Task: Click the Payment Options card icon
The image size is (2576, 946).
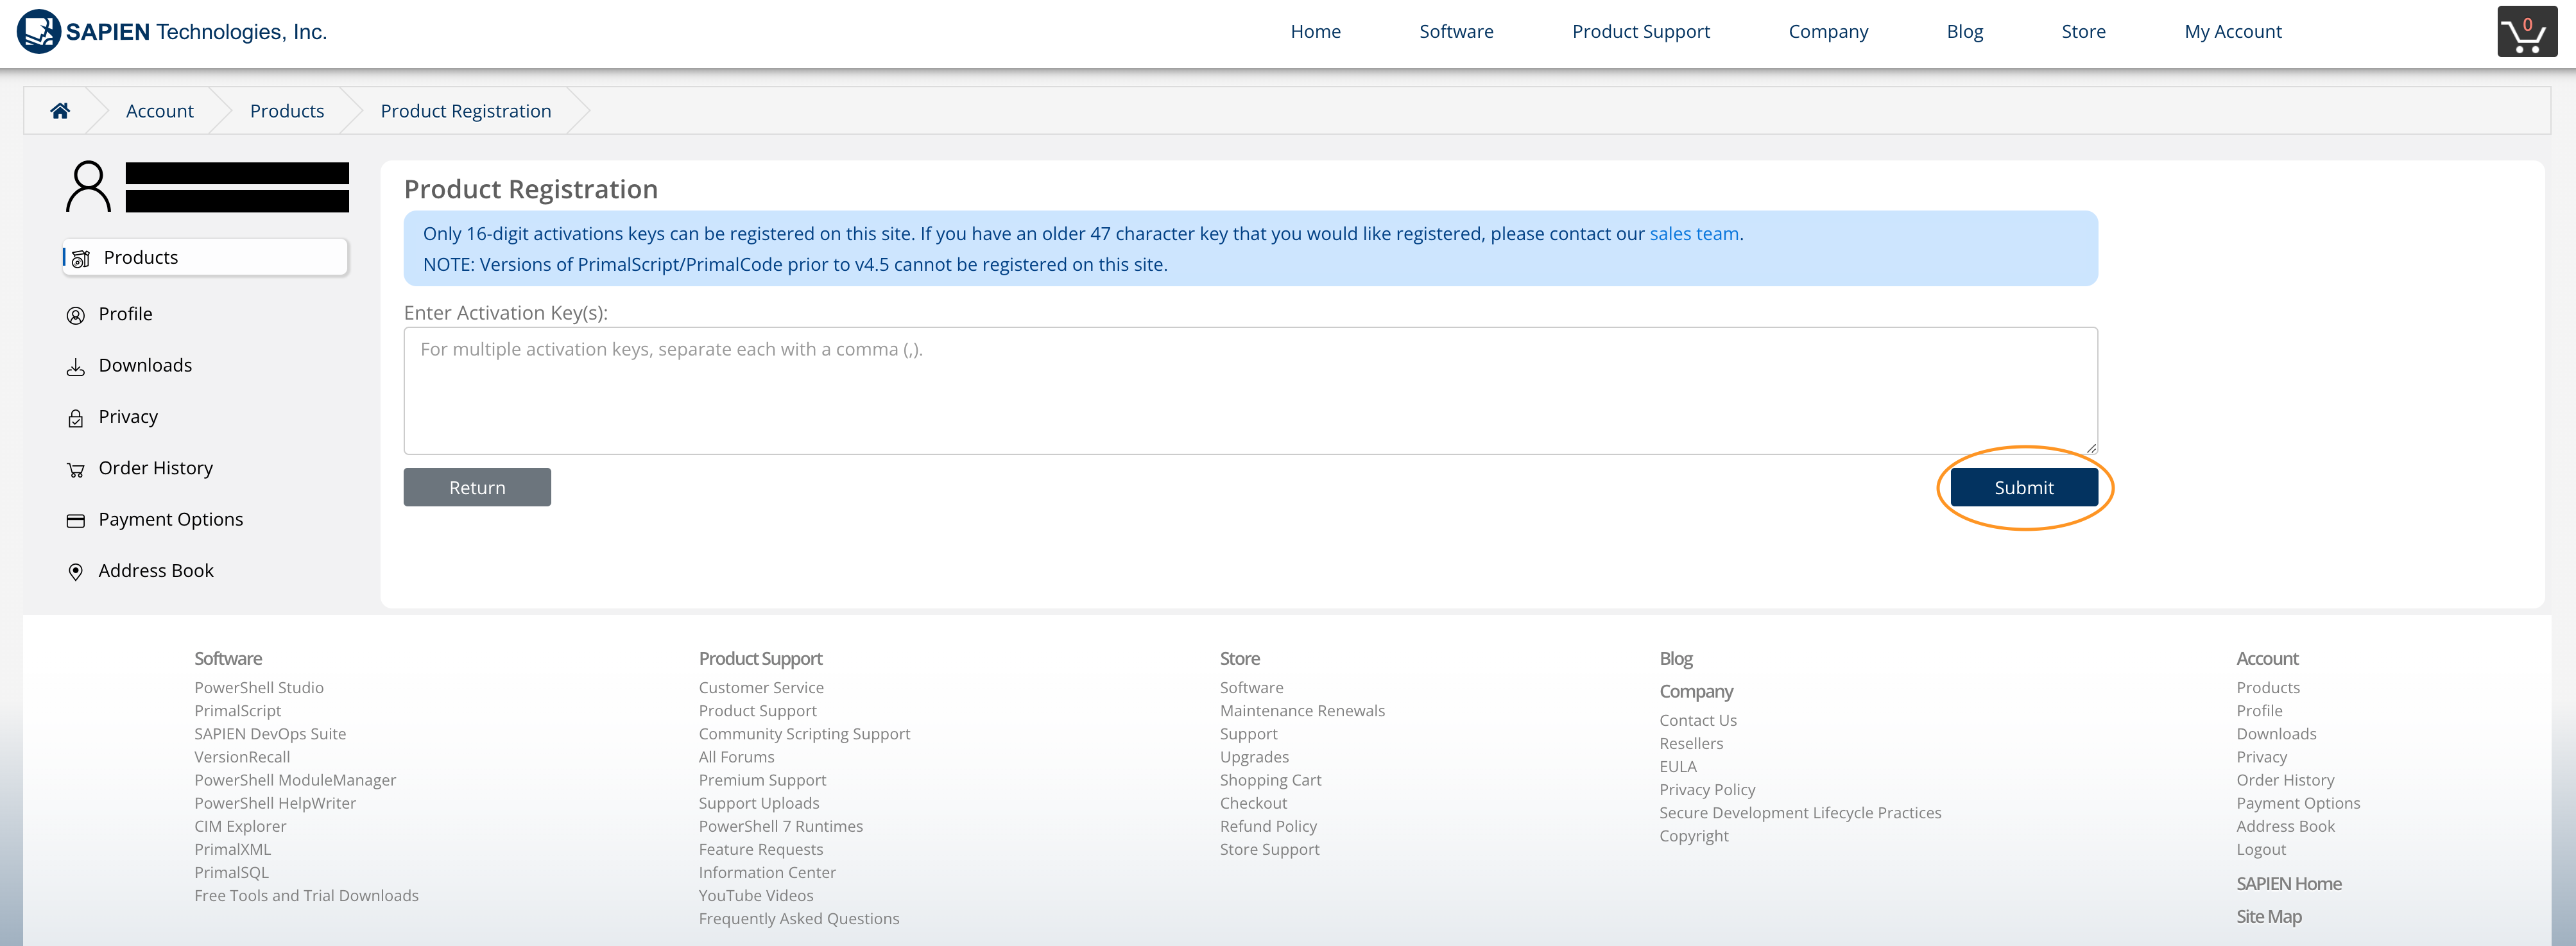Action: pyautogui.click(x=76, y=520)
